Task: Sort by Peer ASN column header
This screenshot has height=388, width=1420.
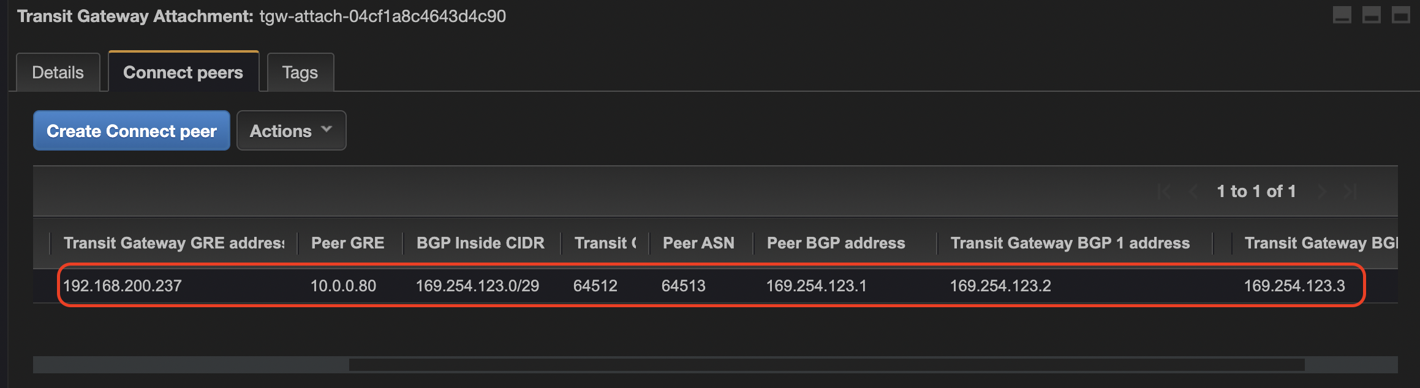Action: (698, 243)
